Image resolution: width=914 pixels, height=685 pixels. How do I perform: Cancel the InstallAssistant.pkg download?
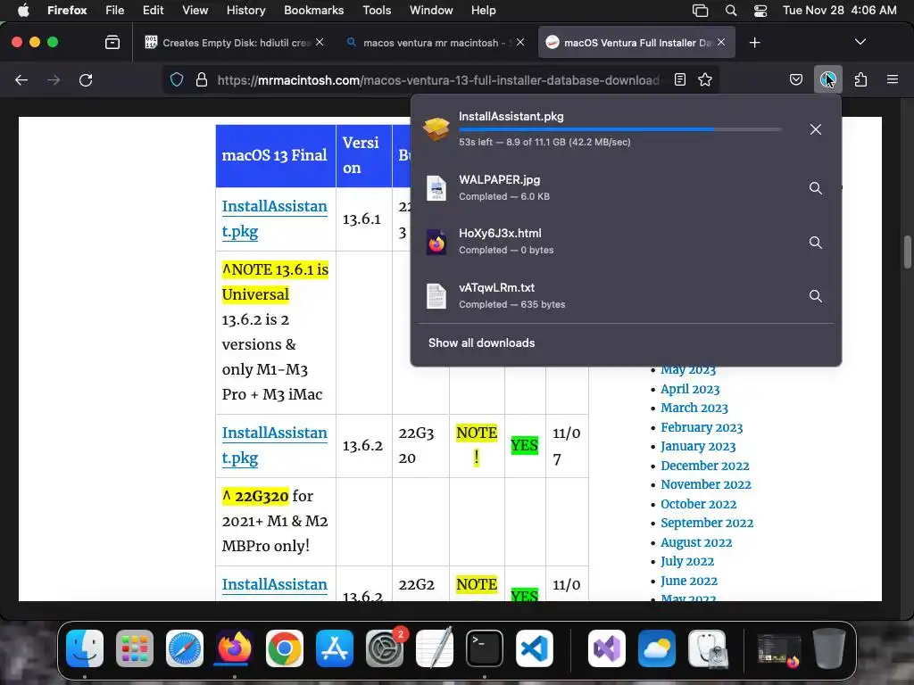coord(816,129)
